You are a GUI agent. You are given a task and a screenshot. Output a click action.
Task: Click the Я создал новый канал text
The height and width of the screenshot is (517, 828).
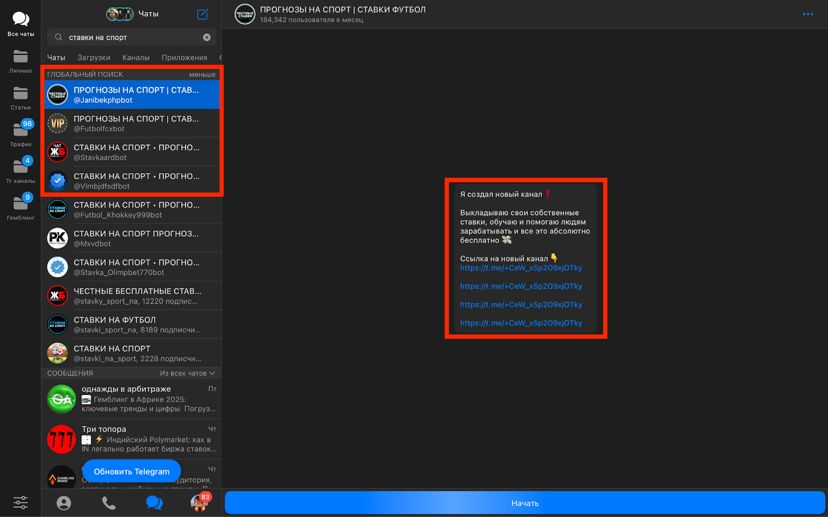click(x=501, y=194)
